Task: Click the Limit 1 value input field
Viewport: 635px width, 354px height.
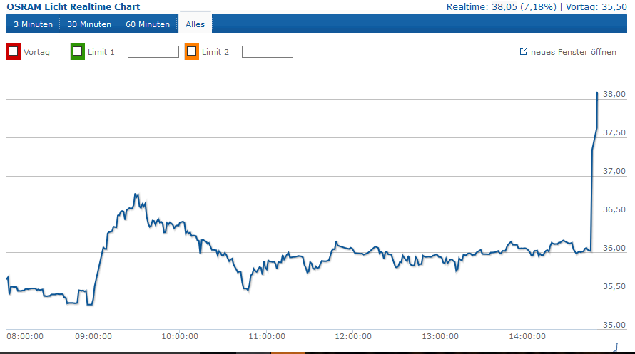Action: pos(153,52)
